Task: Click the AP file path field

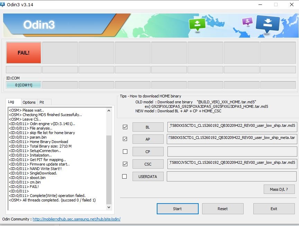Action: click(232, 139)
